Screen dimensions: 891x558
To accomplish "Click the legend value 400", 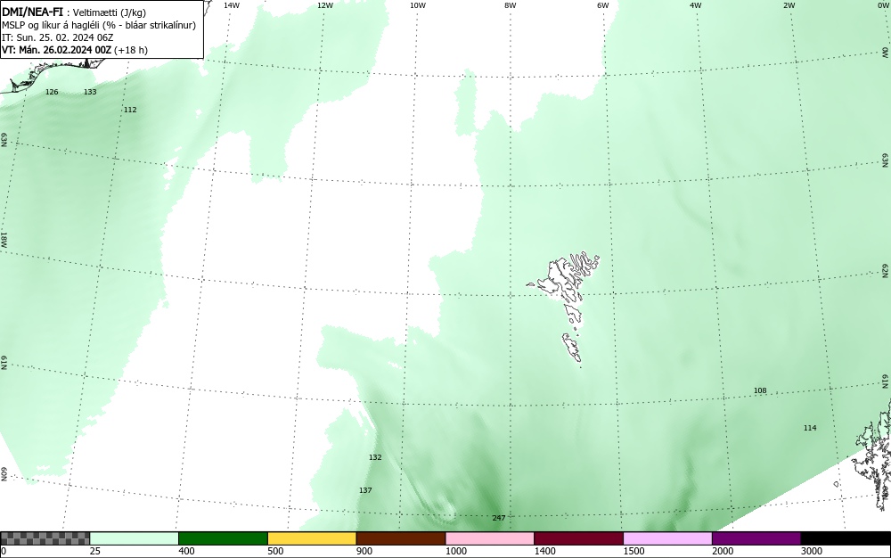I will click(x=186, y=551).
